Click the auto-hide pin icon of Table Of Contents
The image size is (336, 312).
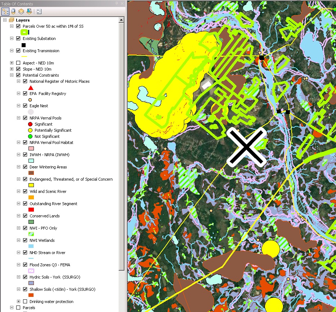pos(116,4)
